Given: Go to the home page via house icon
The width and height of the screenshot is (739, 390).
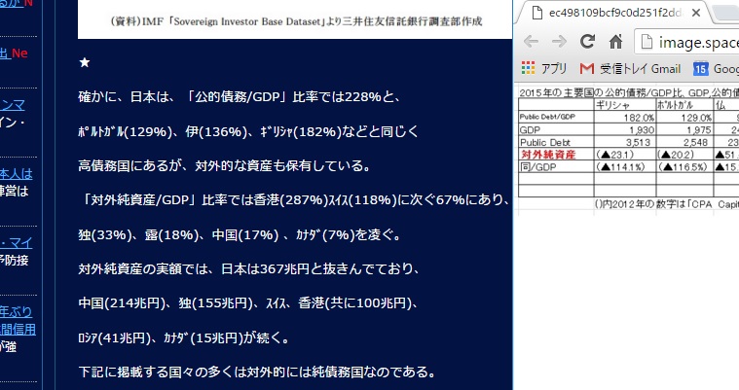Looking at the screenshot, I should 615,42.
